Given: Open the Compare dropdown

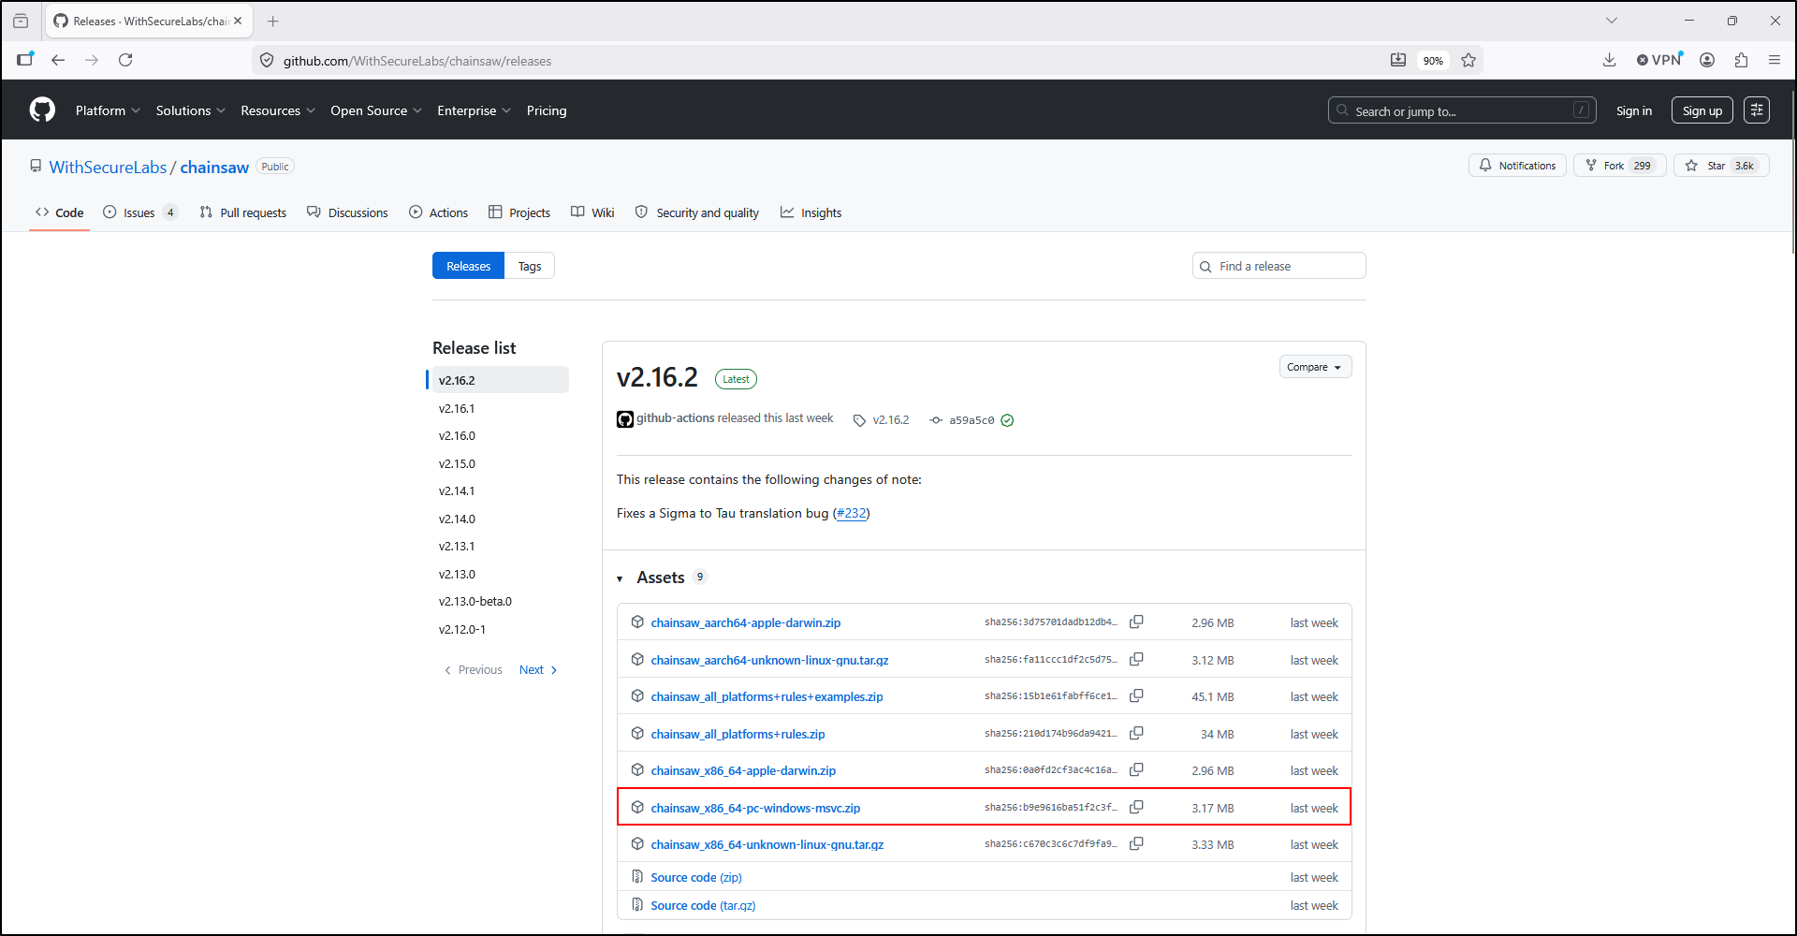Looking at the screenshot, I should [1315, 367].
